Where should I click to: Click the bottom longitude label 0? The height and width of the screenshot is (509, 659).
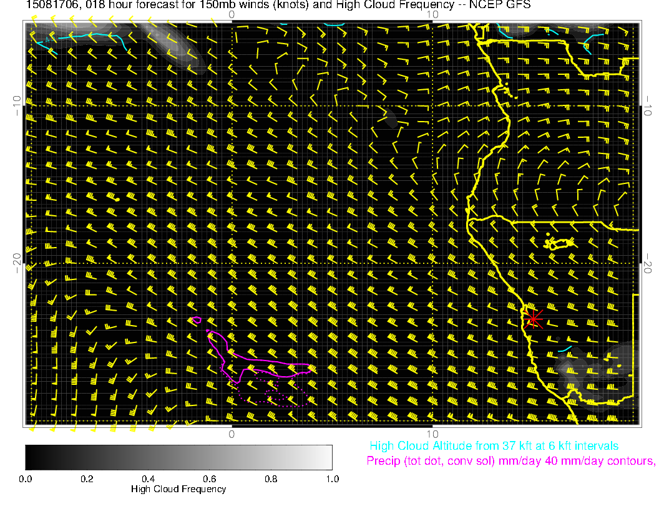pyautogui.click(x=232, y=434)
